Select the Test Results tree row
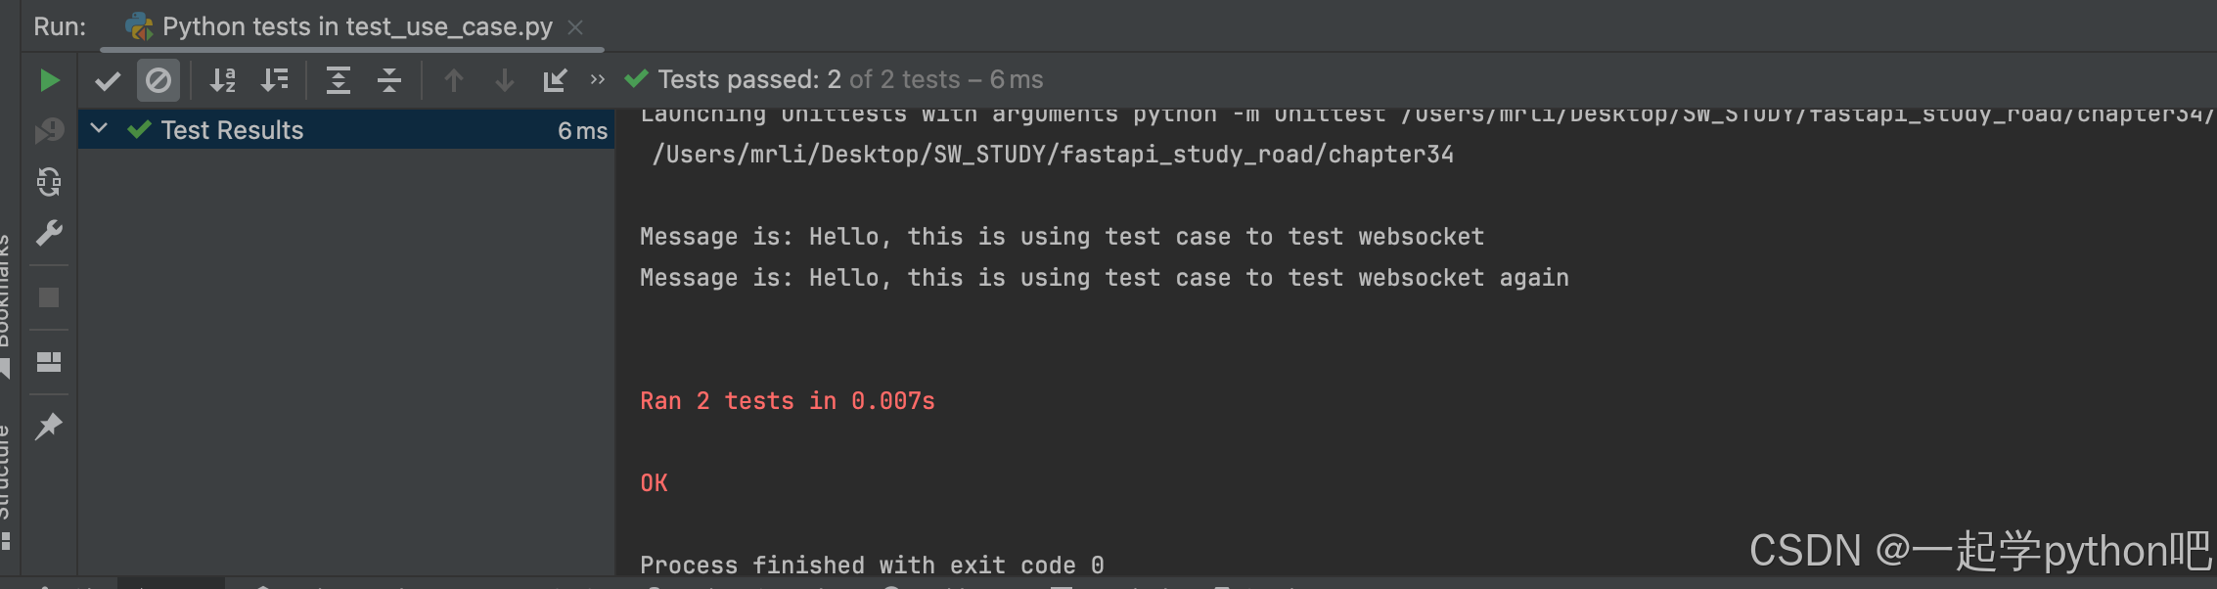The height and width of the screenshot is (589, 2217). [x=342, y=130]
